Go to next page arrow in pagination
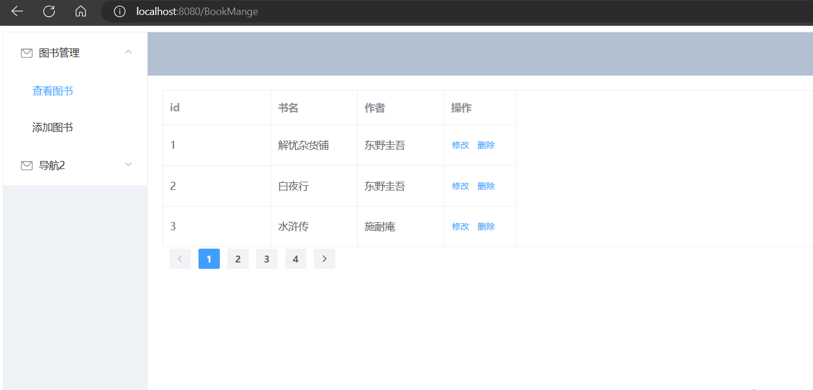The height and width of the screenshot is (390, 813). coord(324,259)
